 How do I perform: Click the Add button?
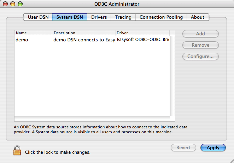click(x=200, y=34)
